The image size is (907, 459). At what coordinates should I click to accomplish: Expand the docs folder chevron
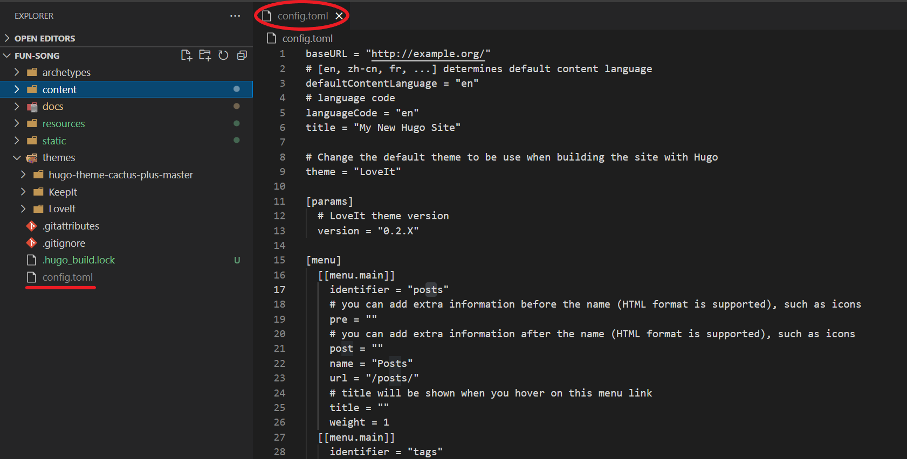[x=17, y=107]
